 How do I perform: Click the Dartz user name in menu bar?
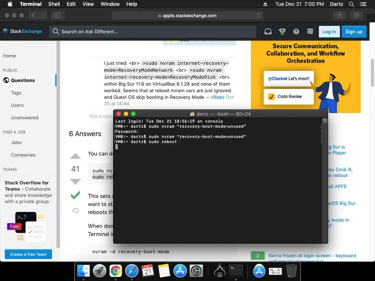[x=336, y=4]
